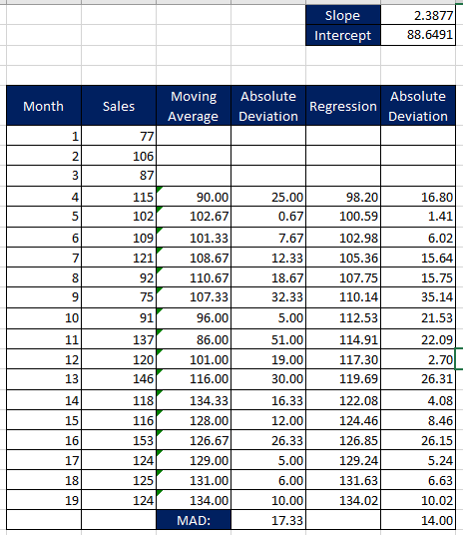Viewport: 463px width, 535px height.
Task: Select sales value 87 for month 3
Action: tap(119, 176)
